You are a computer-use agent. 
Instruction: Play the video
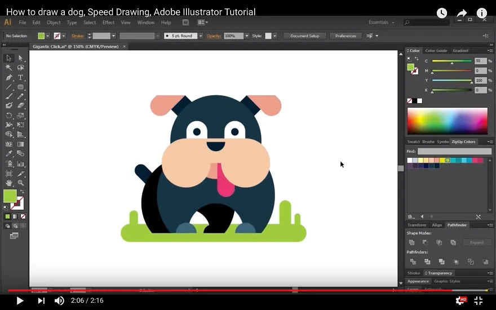point(20,300)
